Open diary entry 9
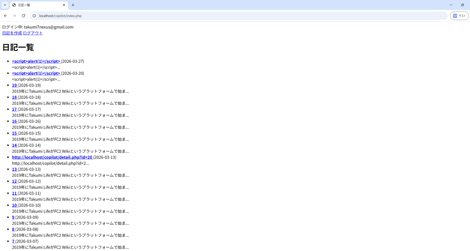Screen dimensions: 470x251 [13, 217]
